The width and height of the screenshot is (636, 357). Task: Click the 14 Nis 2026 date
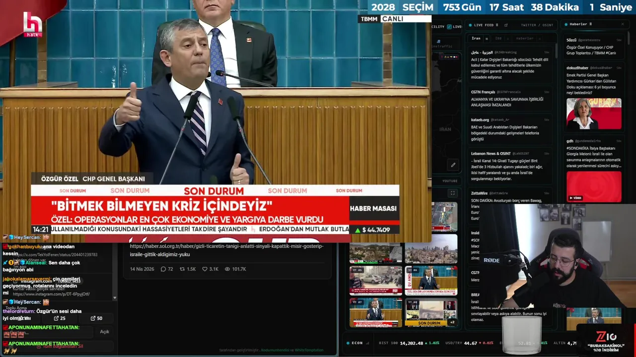[142, 269]
